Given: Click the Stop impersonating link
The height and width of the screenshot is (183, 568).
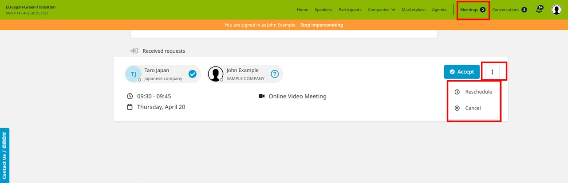Looking at the screenshot, I should [321, 25].
